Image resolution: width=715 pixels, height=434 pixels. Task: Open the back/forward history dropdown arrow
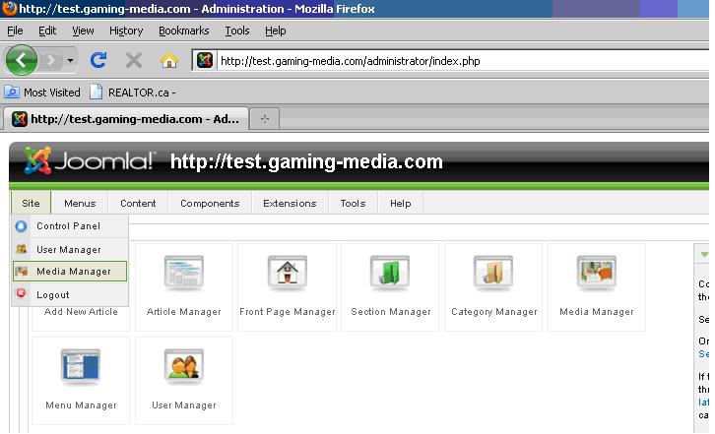[x=70, y=60]
